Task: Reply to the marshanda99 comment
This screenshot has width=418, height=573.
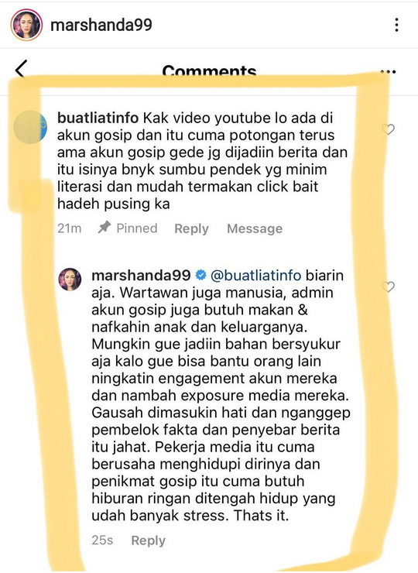Action: point(149,540)
